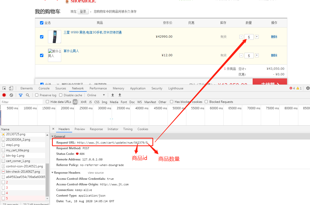The width and height of the screenshot is (310, 205).
Task: Open the Security panel tab
Action: tap(157, 88)
